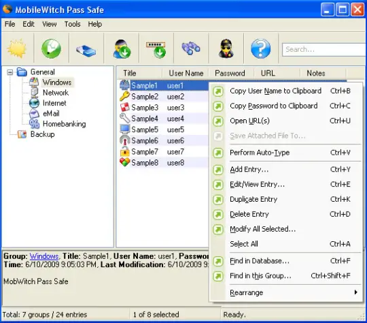Select the Sample1 entry title
The height and width of the screenshot is (323, 367).
pos(144,85)
